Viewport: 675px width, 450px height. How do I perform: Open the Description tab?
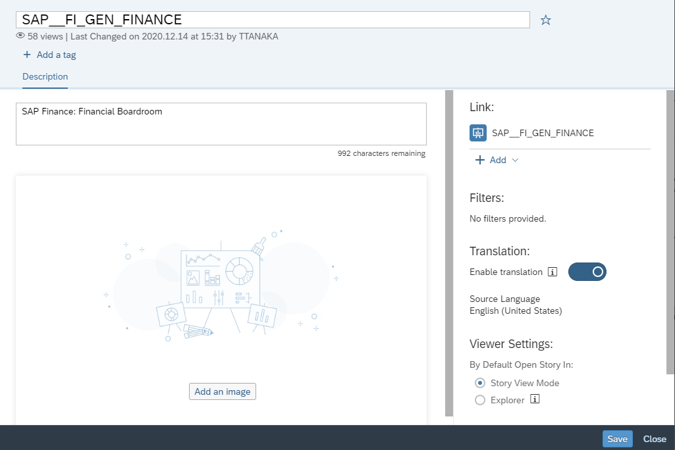pyautogui.click(x=45, y=77)
